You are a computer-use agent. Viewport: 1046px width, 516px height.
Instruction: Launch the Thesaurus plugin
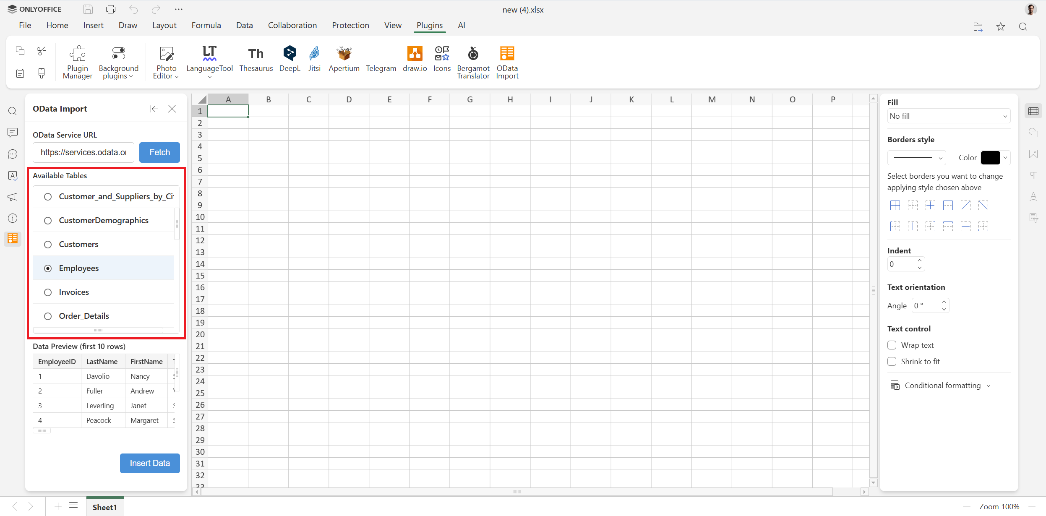[x=256, y=59]
